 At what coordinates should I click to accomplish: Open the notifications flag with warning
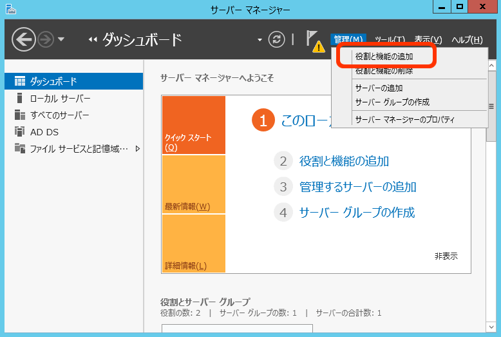tap(315, 42)
